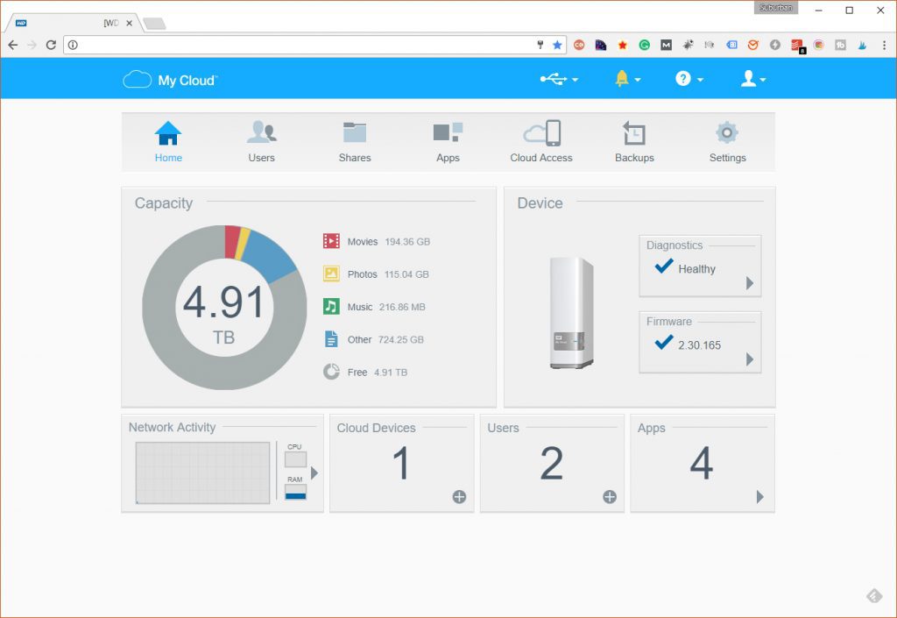Open Cloud Access settings
The height and width of the screenshot is (618, 897).
coord(541,142)
